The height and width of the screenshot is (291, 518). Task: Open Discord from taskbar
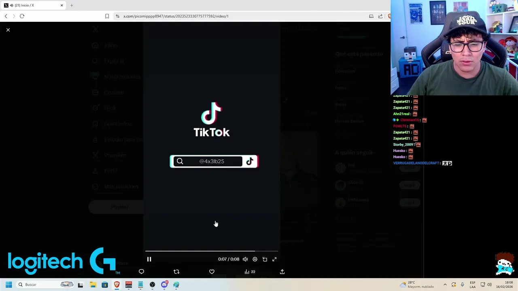click(x=164, y=285)
